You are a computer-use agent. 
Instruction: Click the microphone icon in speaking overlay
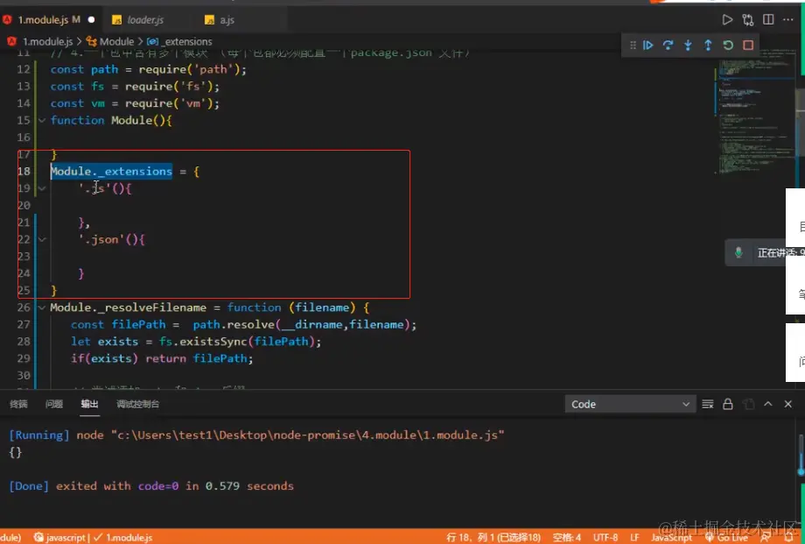coord(738,252)
